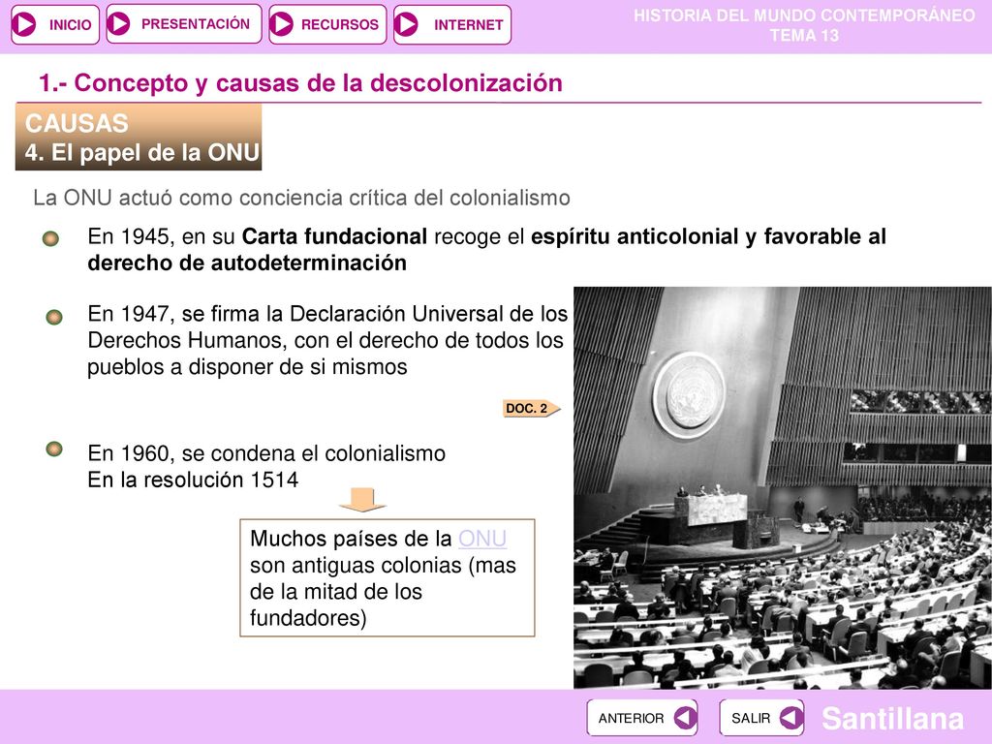Click the bullet next to 'En 1947'

coord(54,317)
